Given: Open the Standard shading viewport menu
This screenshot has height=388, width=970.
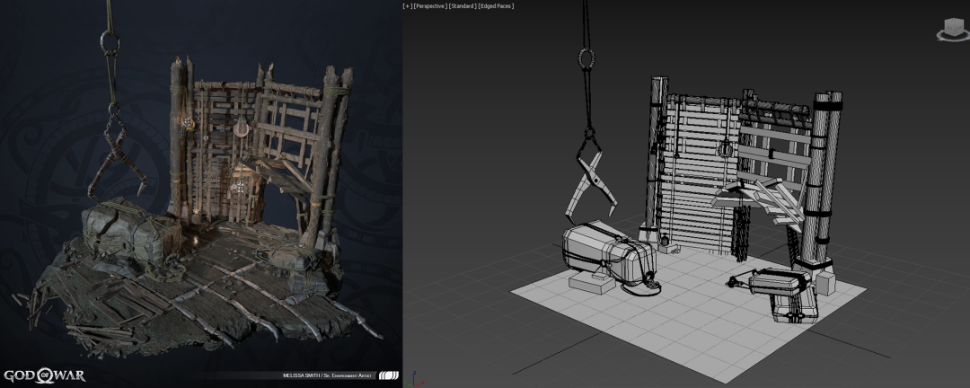Looking at the screenshot, I should tap(462, 5).
